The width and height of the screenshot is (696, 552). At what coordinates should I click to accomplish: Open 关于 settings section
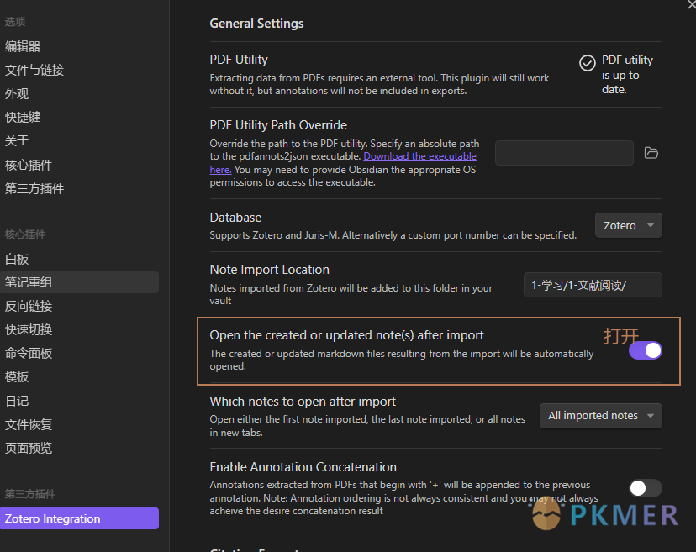click(x=17, y=140)
